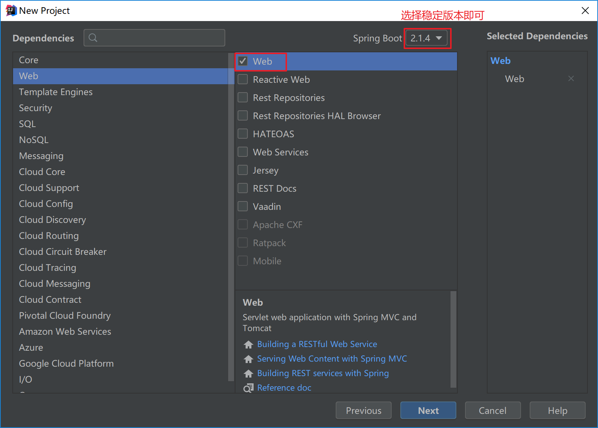Open the Cloud Core category
598x428 pixels.
pos(121,172)
